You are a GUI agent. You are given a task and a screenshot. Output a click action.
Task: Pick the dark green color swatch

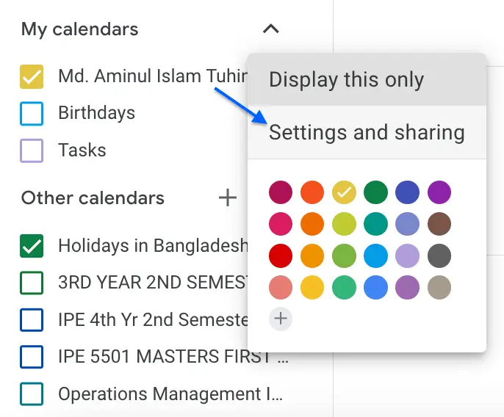click(375, 192)
